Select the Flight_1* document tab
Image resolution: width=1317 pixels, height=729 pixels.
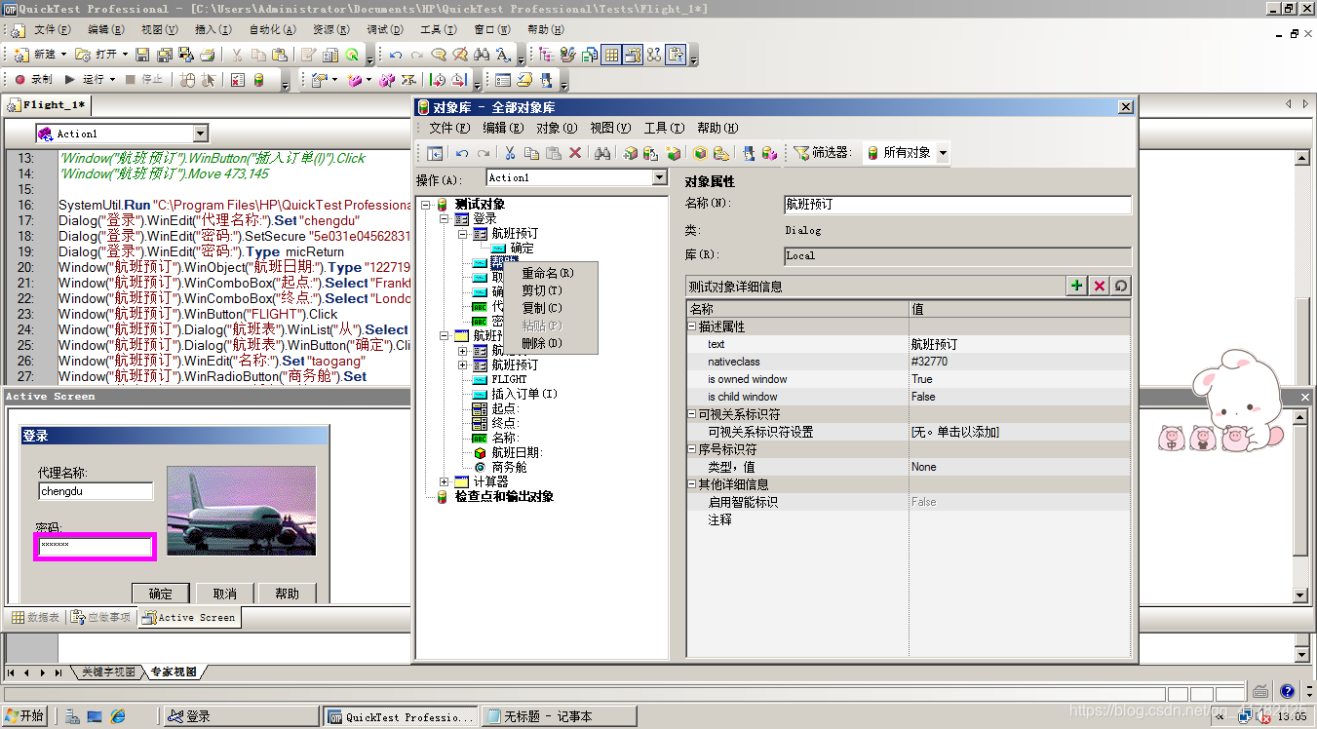pos(47,104)
